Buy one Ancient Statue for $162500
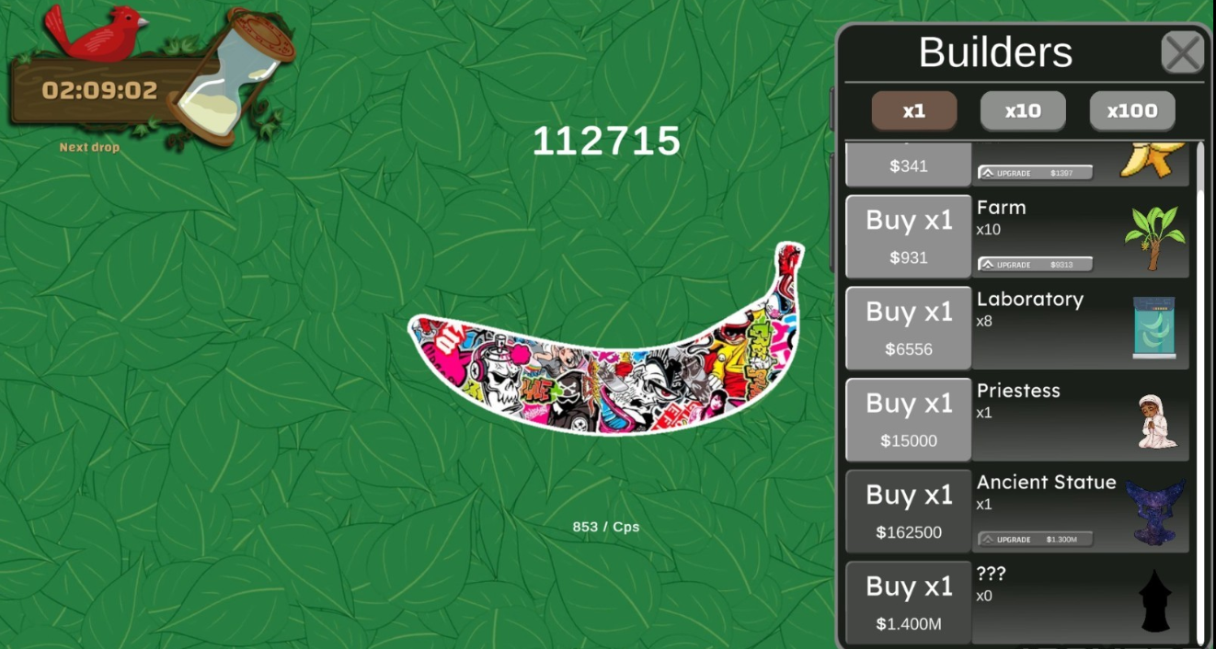The height and width of the screenshot is (649, 1216). click(x=908, y=511)
